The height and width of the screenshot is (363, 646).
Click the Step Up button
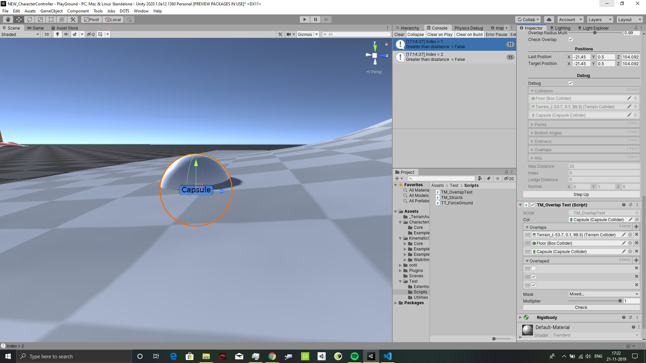(581, 194)
